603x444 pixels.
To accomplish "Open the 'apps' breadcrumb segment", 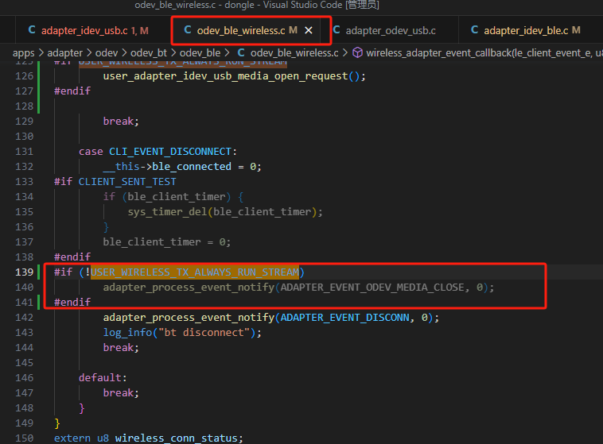I will [x=23, y=52].
